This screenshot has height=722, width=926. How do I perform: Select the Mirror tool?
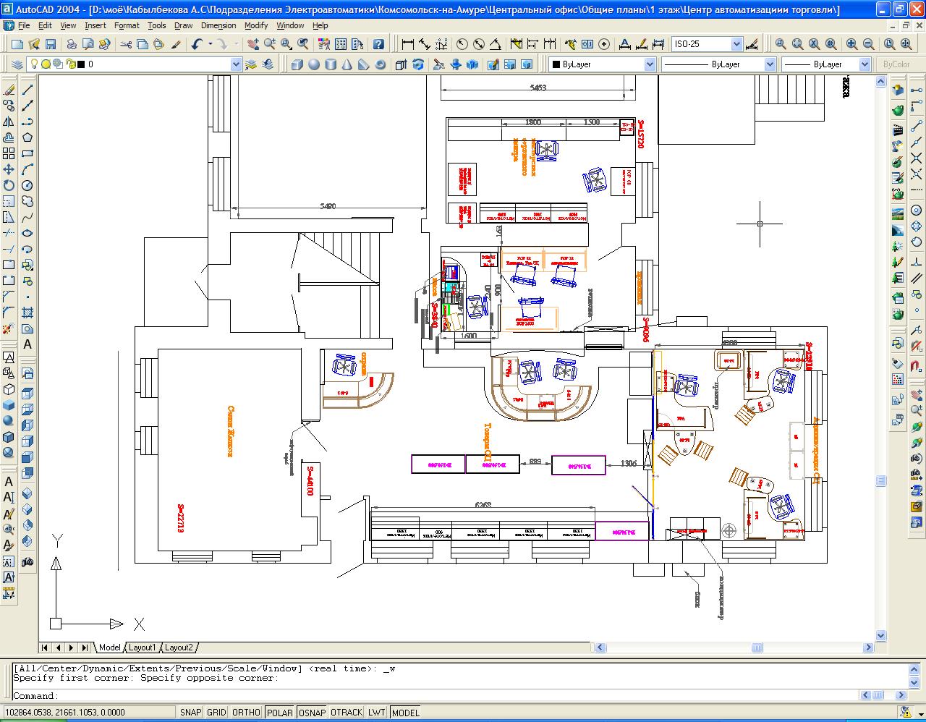point(9,122)
